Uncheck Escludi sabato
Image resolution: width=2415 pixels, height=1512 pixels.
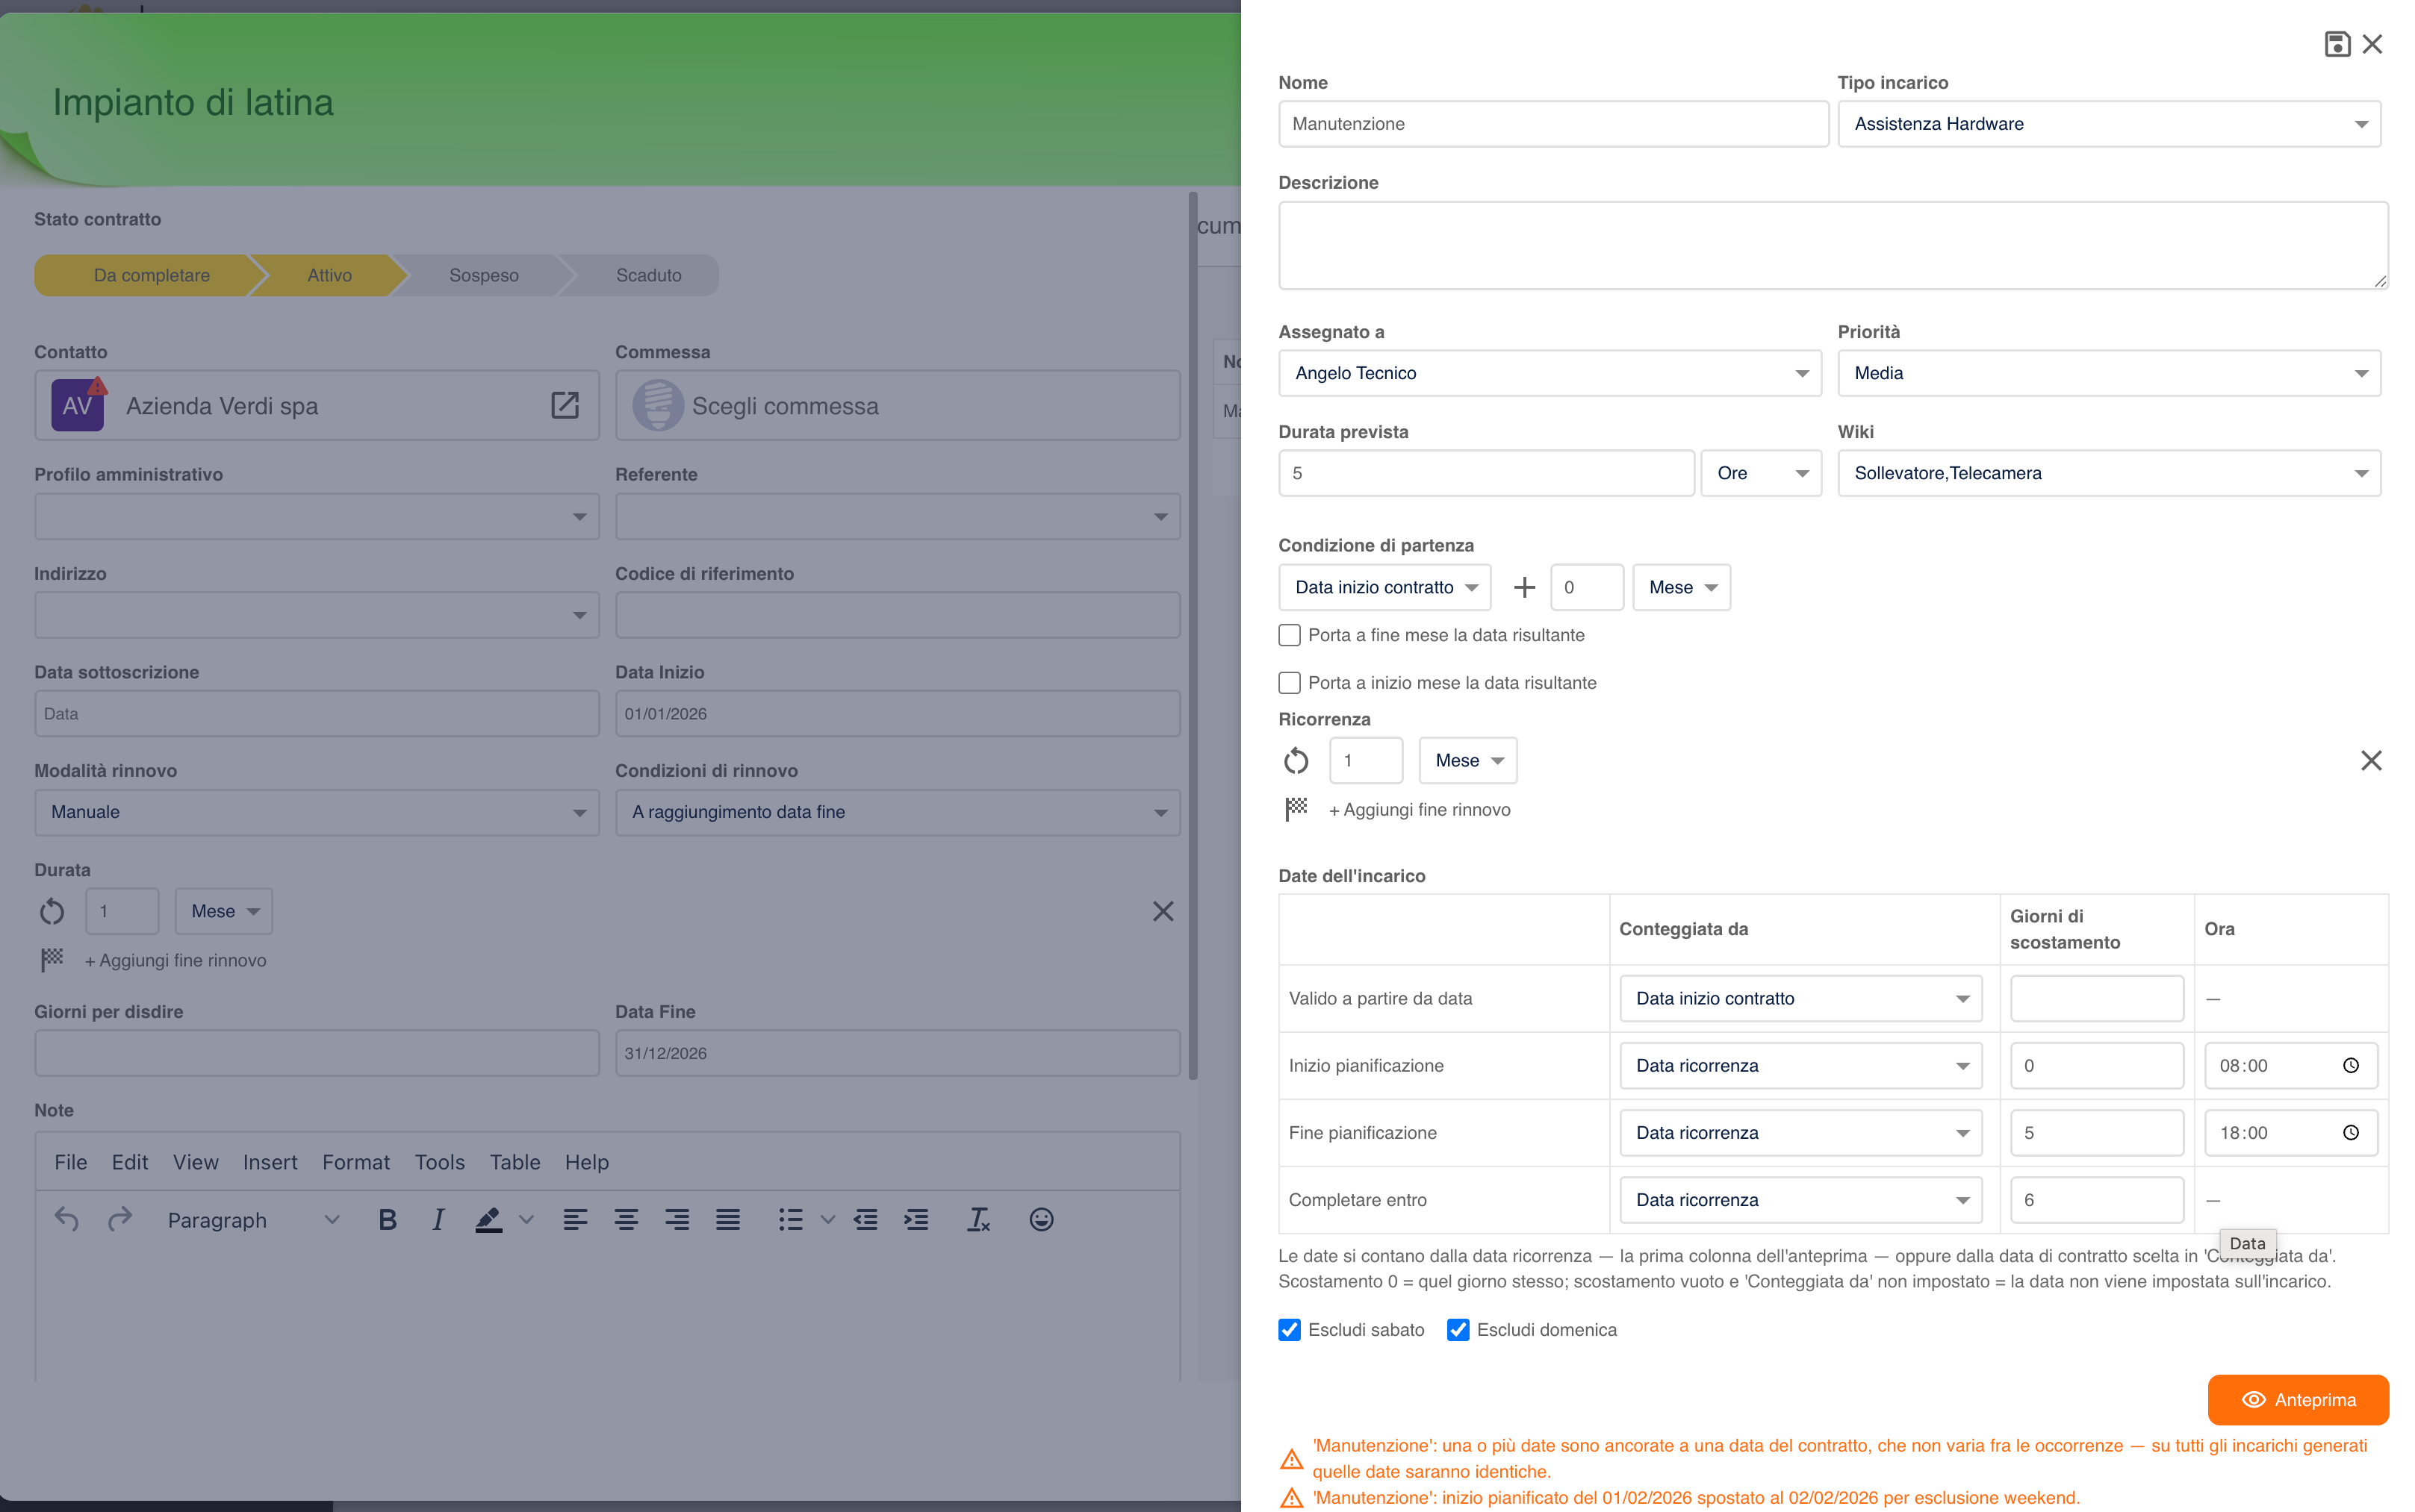(x=1290, y=1330)
